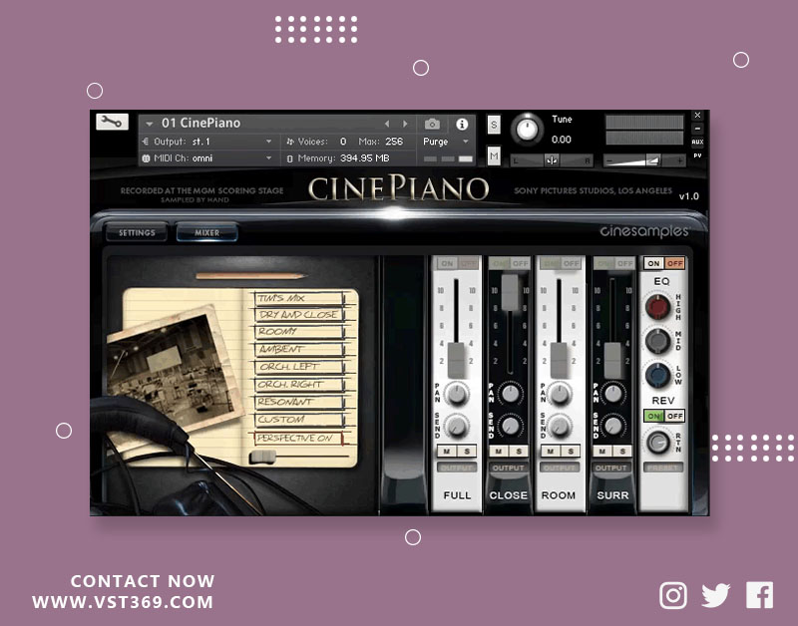Select the Roomy preset
798x626 pixels.
(x=298, y=332)
